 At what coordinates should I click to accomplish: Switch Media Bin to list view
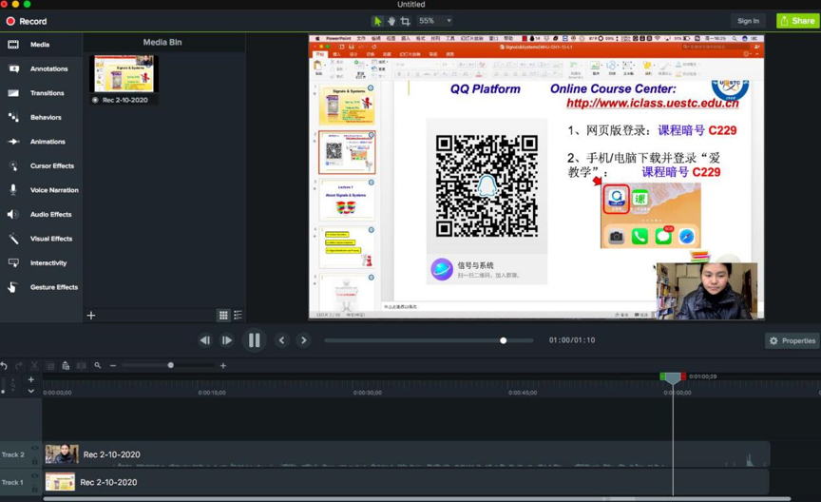(238, 316)
